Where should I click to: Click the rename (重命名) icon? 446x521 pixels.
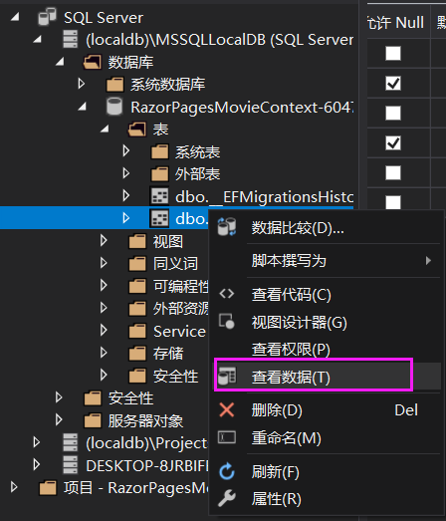(227, 437)
